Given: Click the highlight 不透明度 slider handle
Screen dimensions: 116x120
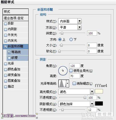Looking at the screenshot, I should [x=85, y=97].
